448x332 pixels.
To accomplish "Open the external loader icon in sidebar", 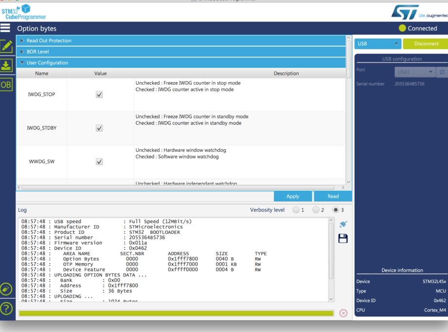I will click(6, 289).
